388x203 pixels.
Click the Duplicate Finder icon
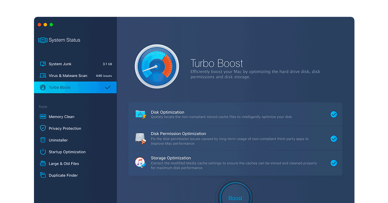pyautogui.click(x=43, y=175)
